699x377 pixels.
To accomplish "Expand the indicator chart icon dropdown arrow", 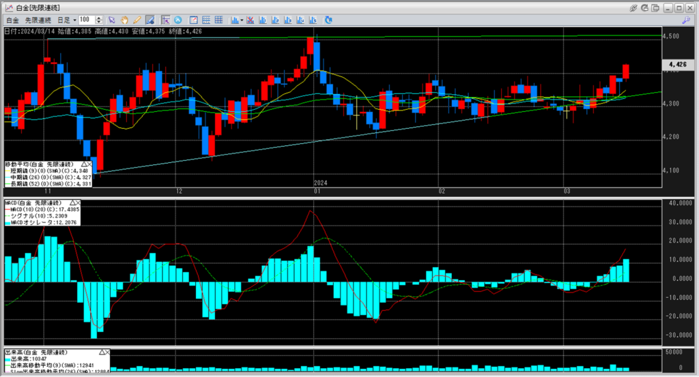I will [x=242, y=20].
